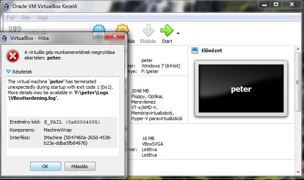Click the scrollbar down arrow in details pane
Viewport: 304px width, 180px height.
point(298,172)
